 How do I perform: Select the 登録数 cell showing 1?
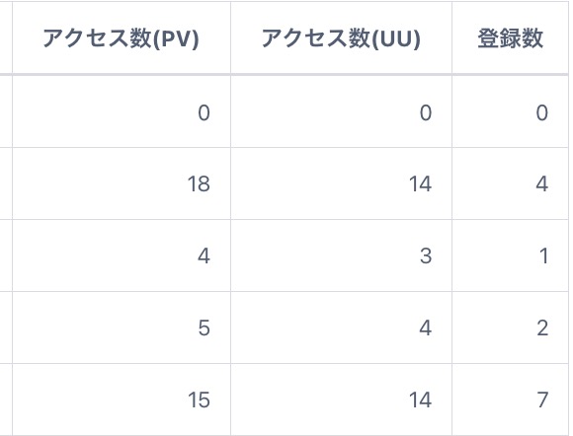tap(511, 255)
